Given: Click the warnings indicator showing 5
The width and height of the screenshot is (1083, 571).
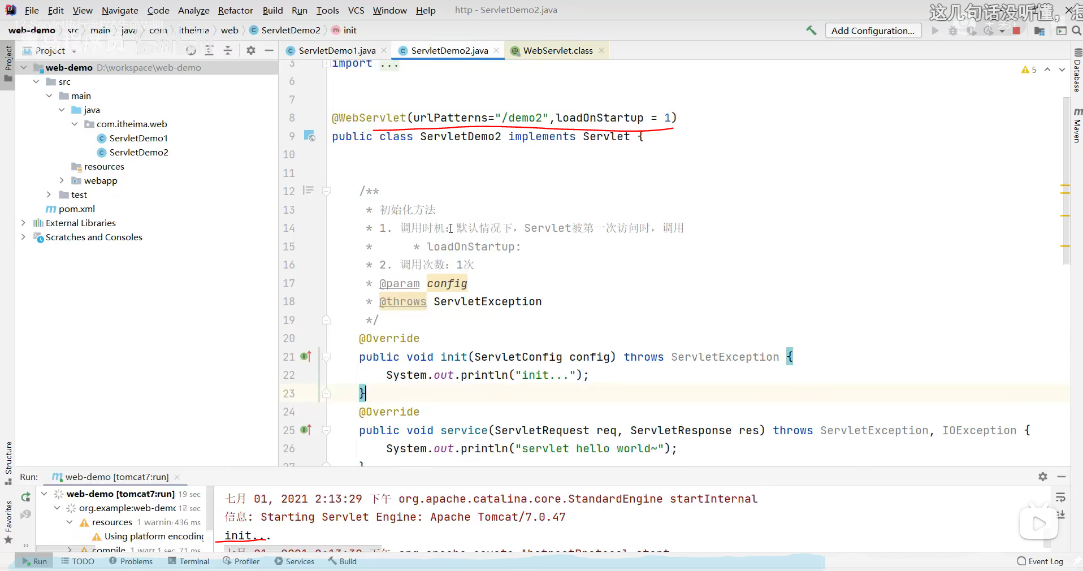Looking at the screenshot, I should pyautogui.click(x=1029, y=70).
